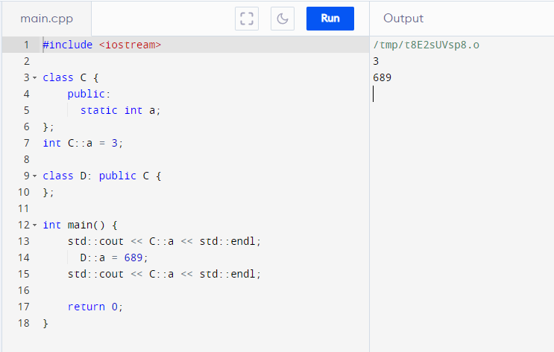Click the 'D::a = 689;' code line

point(114,257)
